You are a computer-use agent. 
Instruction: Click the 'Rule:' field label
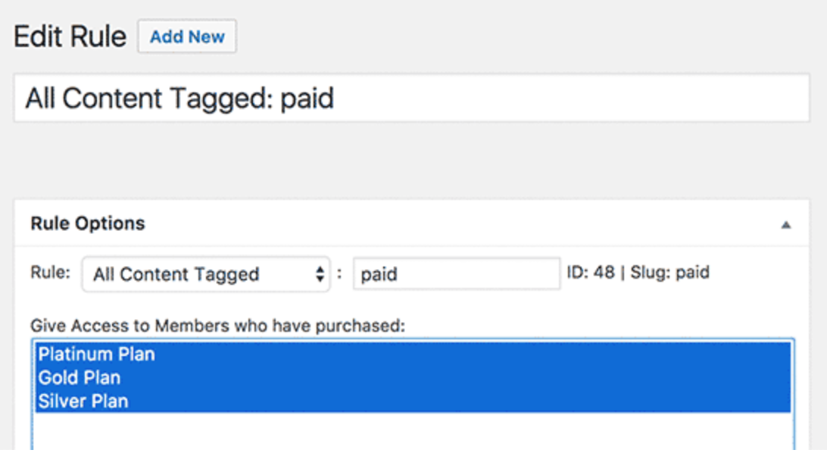(51, 273)
